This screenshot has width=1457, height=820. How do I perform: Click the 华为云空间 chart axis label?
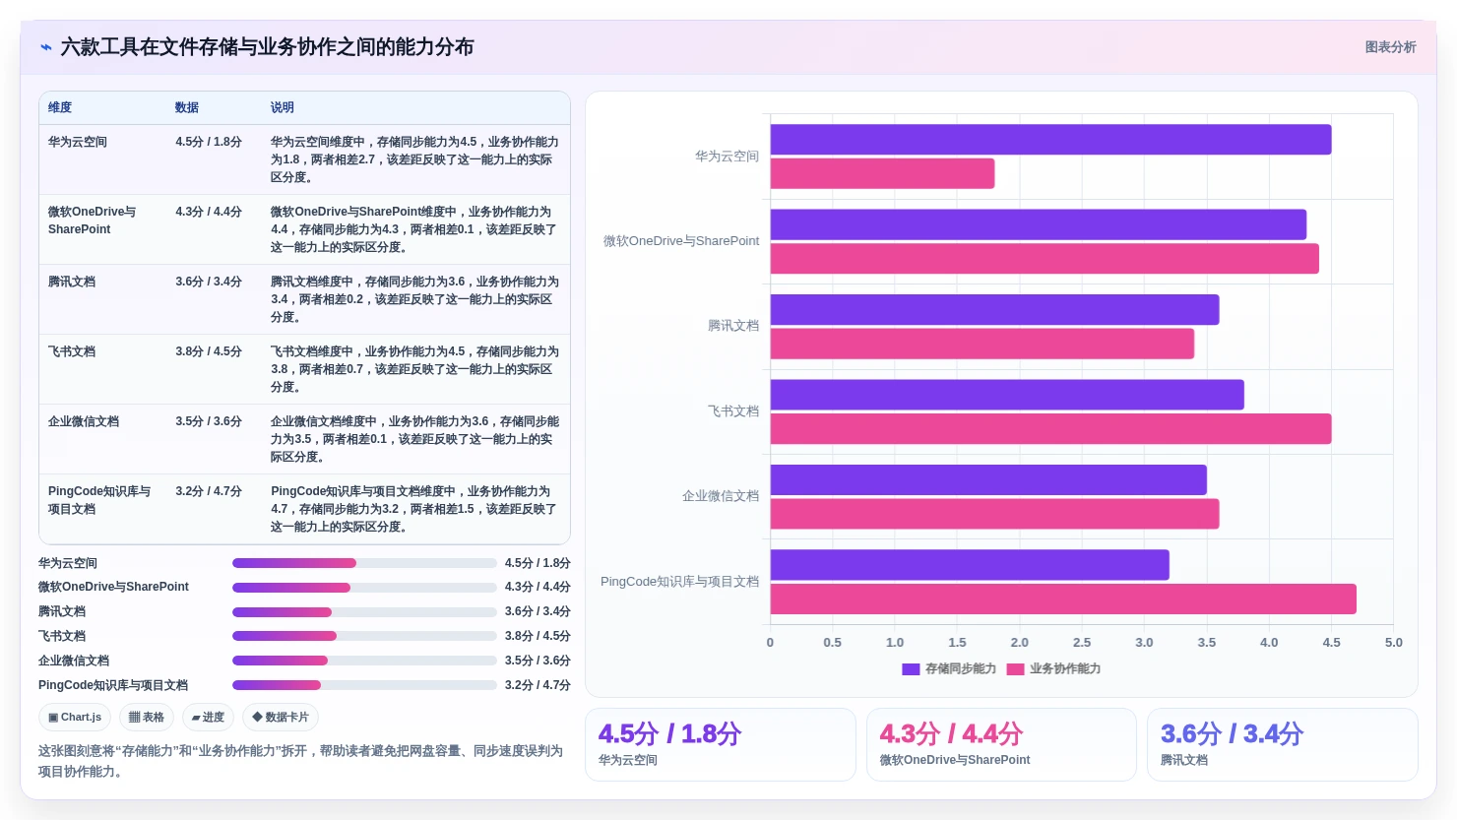(727, 157)
